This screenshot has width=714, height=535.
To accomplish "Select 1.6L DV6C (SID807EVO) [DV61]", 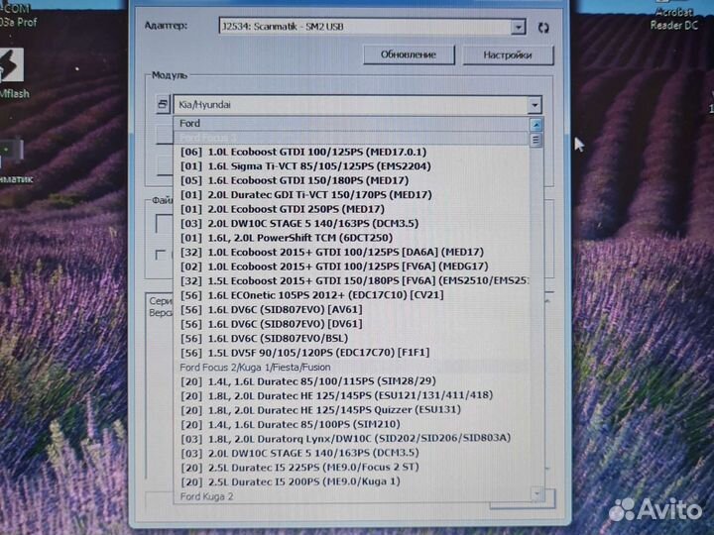I will click(351, 324).
